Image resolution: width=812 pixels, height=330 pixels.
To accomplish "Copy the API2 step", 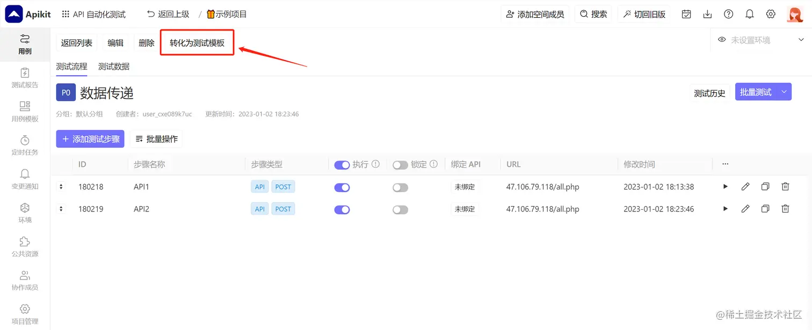I will coord(765,209).
